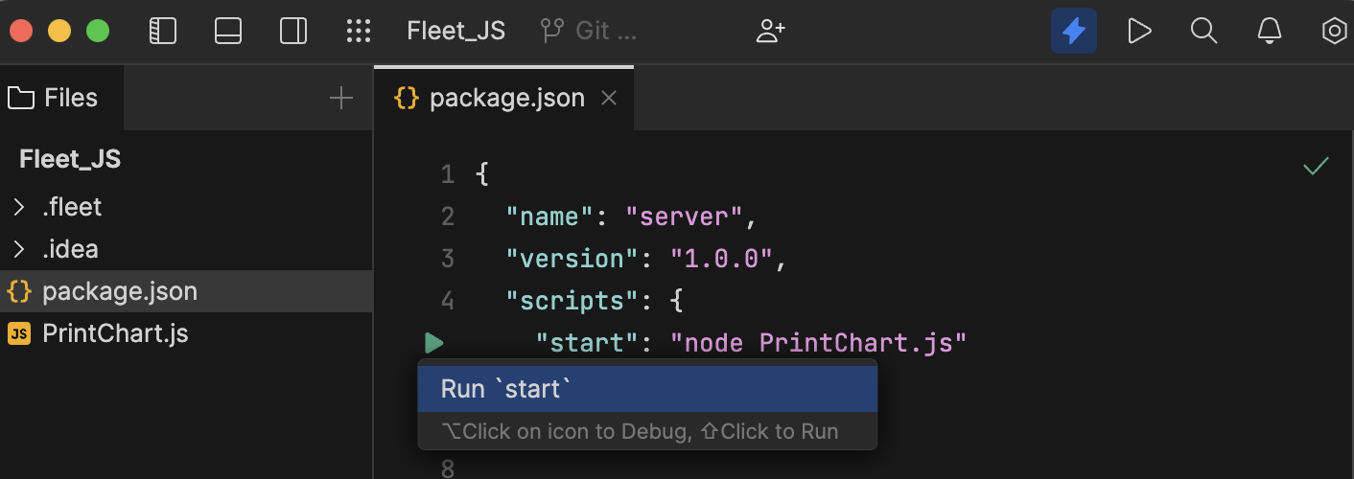Toggle the right sidebar panel
The image size is (1354, 479).
point(292,32)
